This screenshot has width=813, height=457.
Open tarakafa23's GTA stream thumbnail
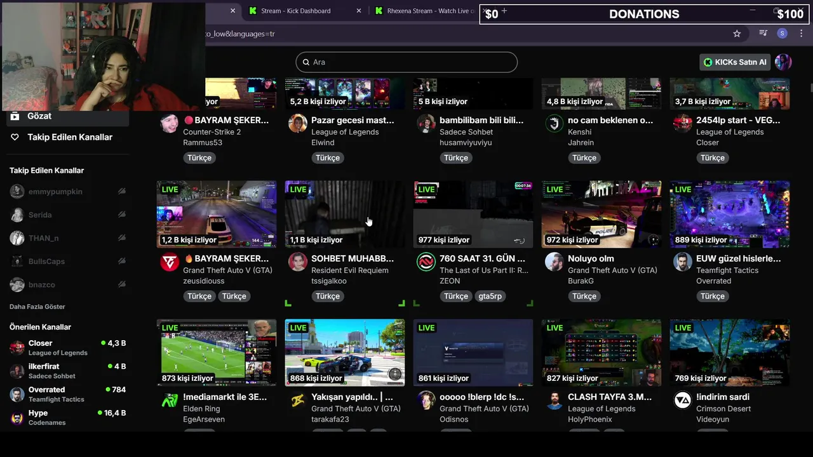click(345, 353)
